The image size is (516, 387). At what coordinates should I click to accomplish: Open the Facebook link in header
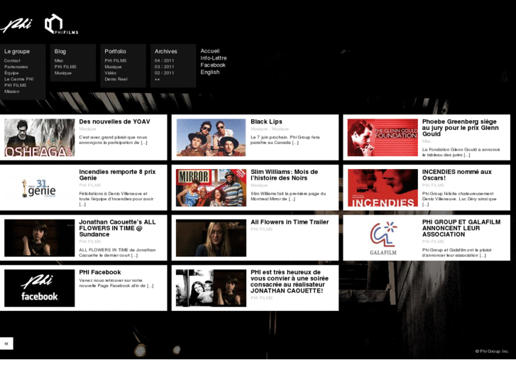click(213, 65)
